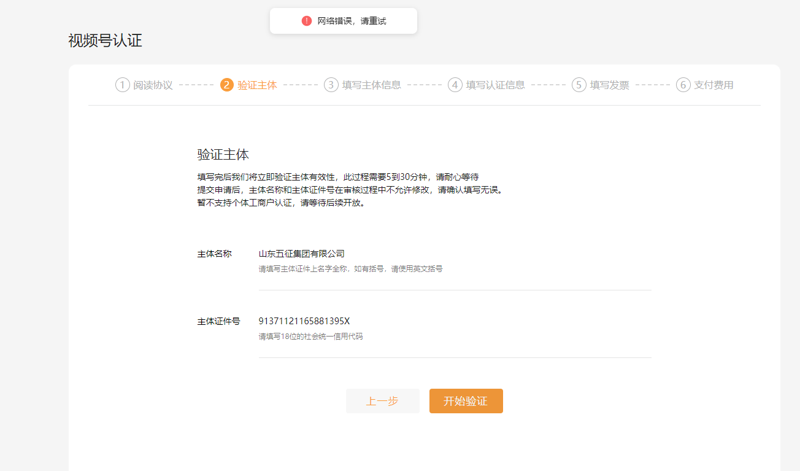
Task: Select the 填写认证信息 step label
Action: tap(496, 85)
